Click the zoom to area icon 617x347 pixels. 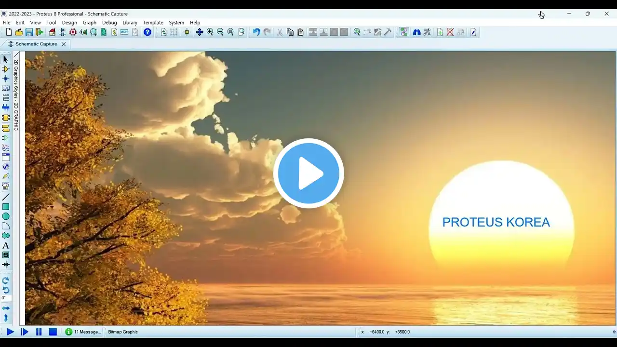coord(241,32)
